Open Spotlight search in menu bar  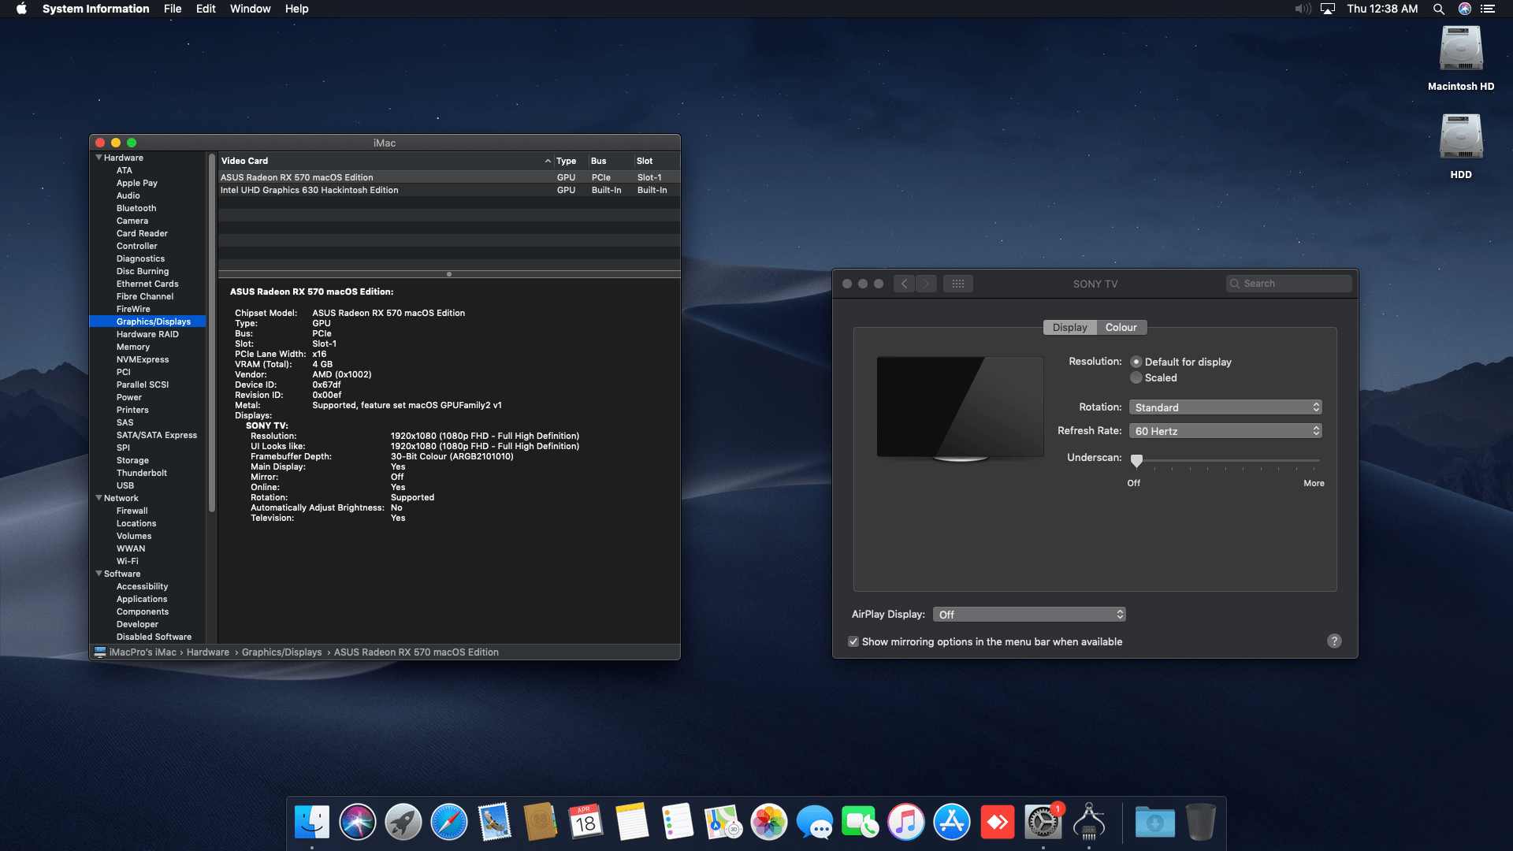(1438, 9)
